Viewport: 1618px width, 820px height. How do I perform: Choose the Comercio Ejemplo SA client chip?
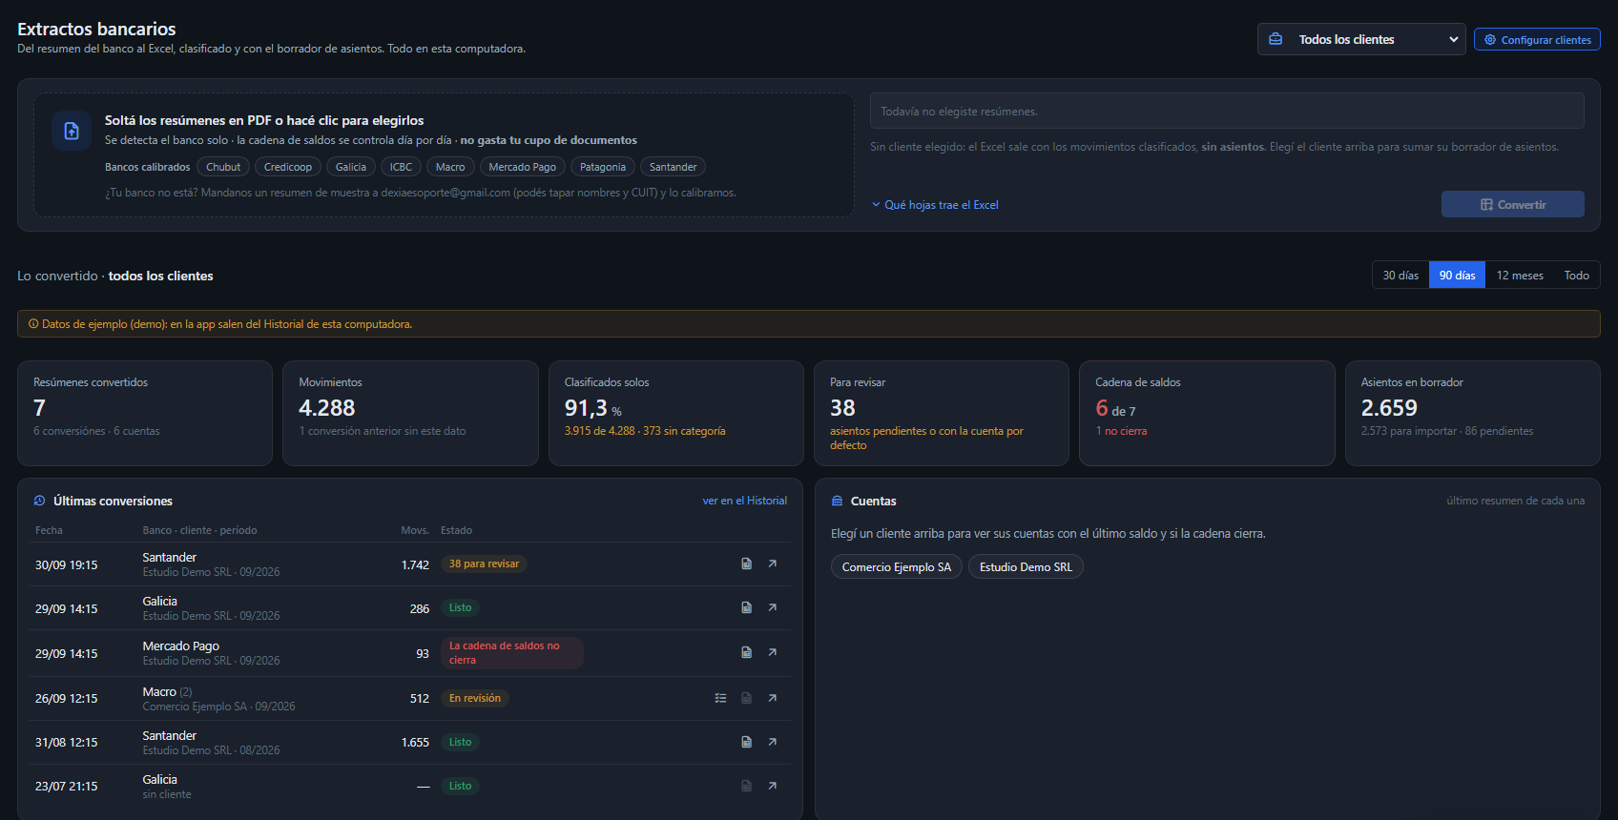pyautogui.click(x=897, y=566)
